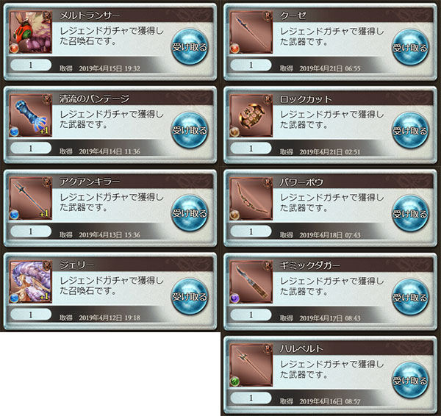This screenshot has height=416, width=441.
Task: View the ロックカット axe icon
Action: 251,115
